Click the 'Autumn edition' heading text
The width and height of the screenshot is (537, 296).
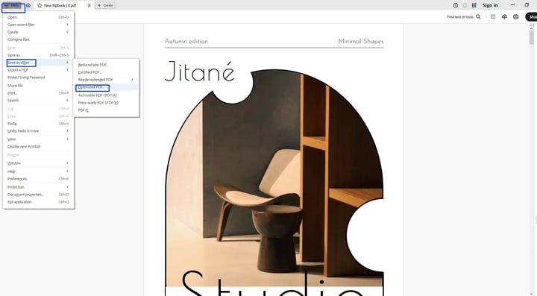tap(186, 42)
